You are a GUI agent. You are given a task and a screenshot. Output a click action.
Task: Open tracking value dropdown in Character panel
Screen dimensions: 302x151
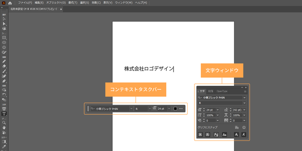[244, 120]
